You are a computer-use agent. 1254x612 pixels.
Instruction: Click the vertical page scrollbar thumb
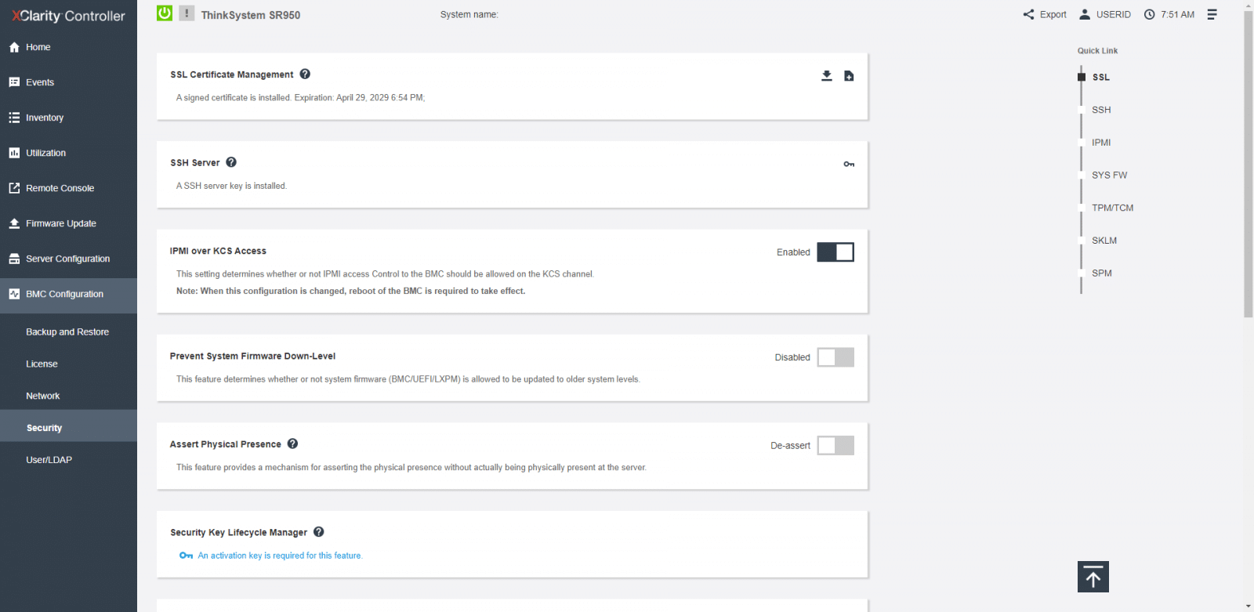pyautogui.click(x=1248, y=163)
